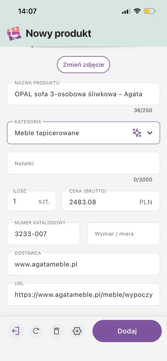Select the Nazwa produktu text field

83,94
